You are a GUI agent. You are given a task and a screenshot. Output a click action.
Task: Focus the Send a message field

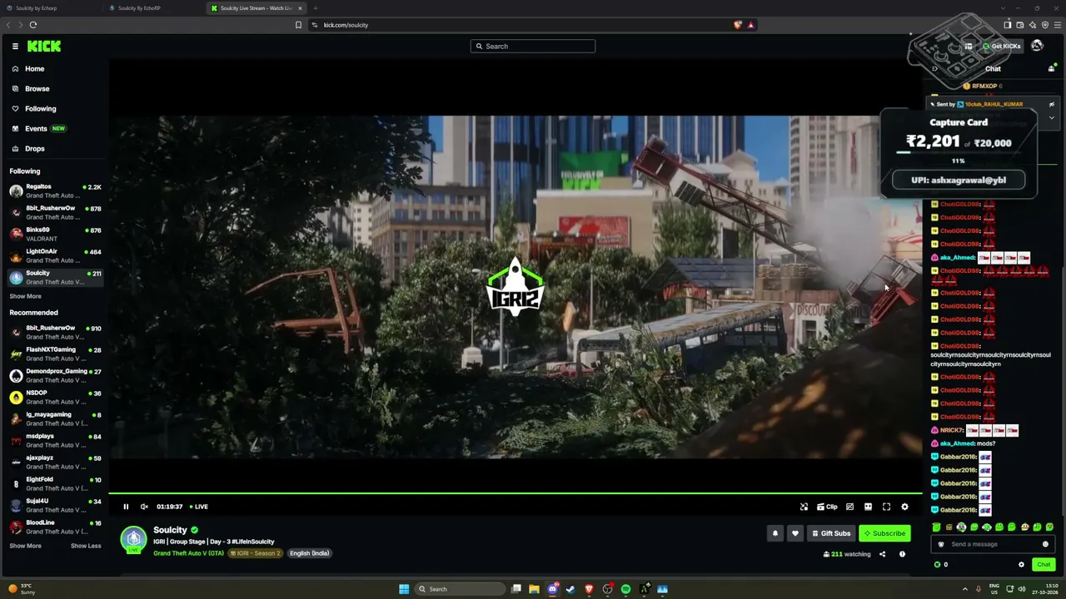[x=993, y=544]
